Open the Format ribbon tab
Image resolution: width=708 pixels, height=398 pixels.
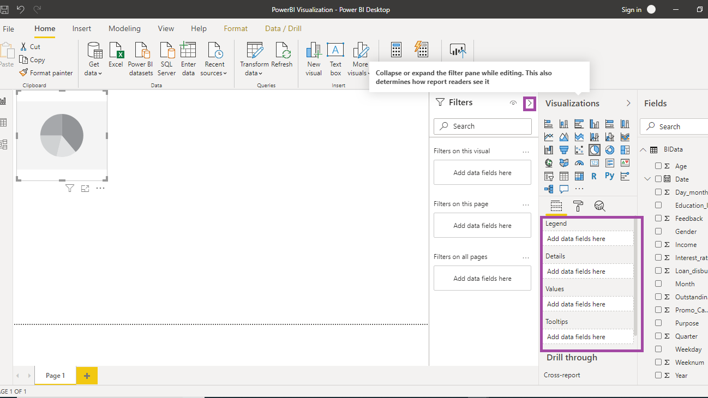(236, 28)
